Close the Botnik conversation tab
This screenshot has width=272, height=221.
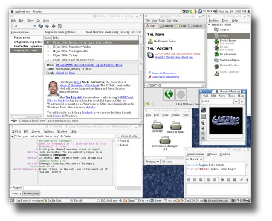(x=201, y=159)
